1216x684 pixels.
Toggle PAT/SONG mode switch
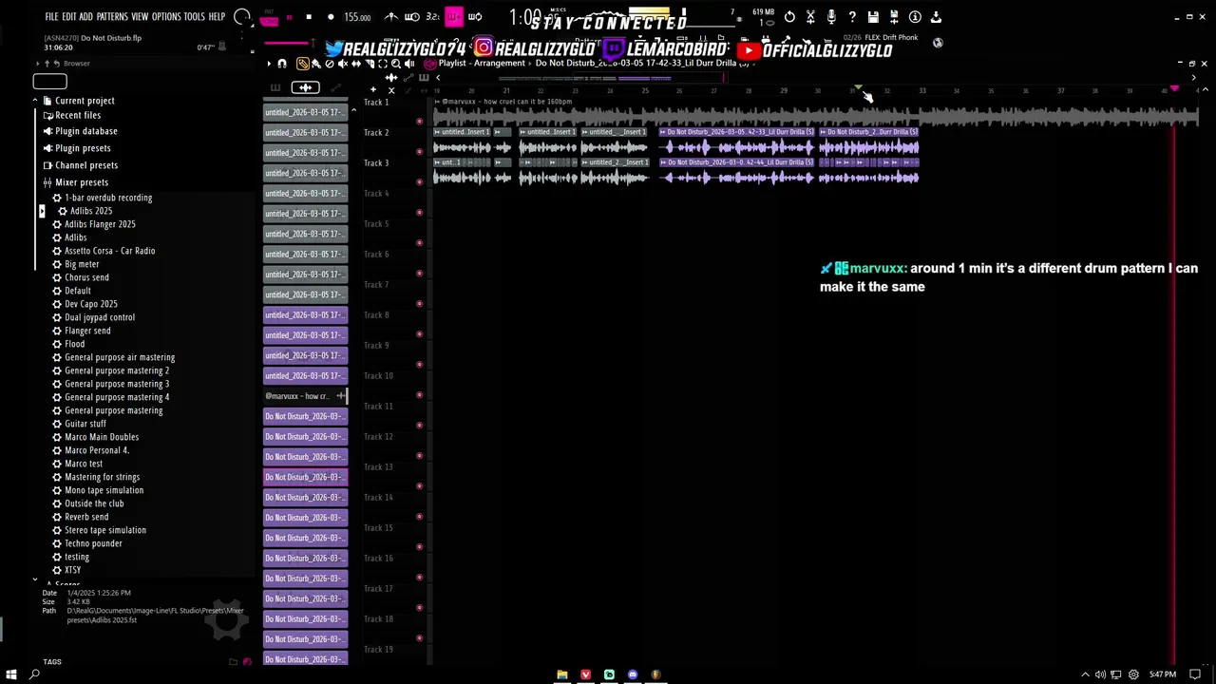(x=269, y=16)
